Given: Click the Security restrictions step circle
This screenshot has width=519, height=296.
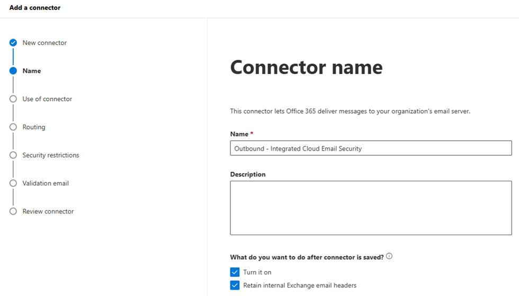Looking at the screenshot, I should click(x=13, y=155).
